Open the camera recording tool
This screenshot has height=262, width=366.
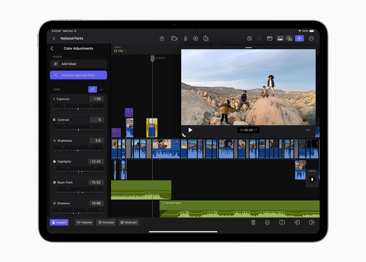coord(174,38)
